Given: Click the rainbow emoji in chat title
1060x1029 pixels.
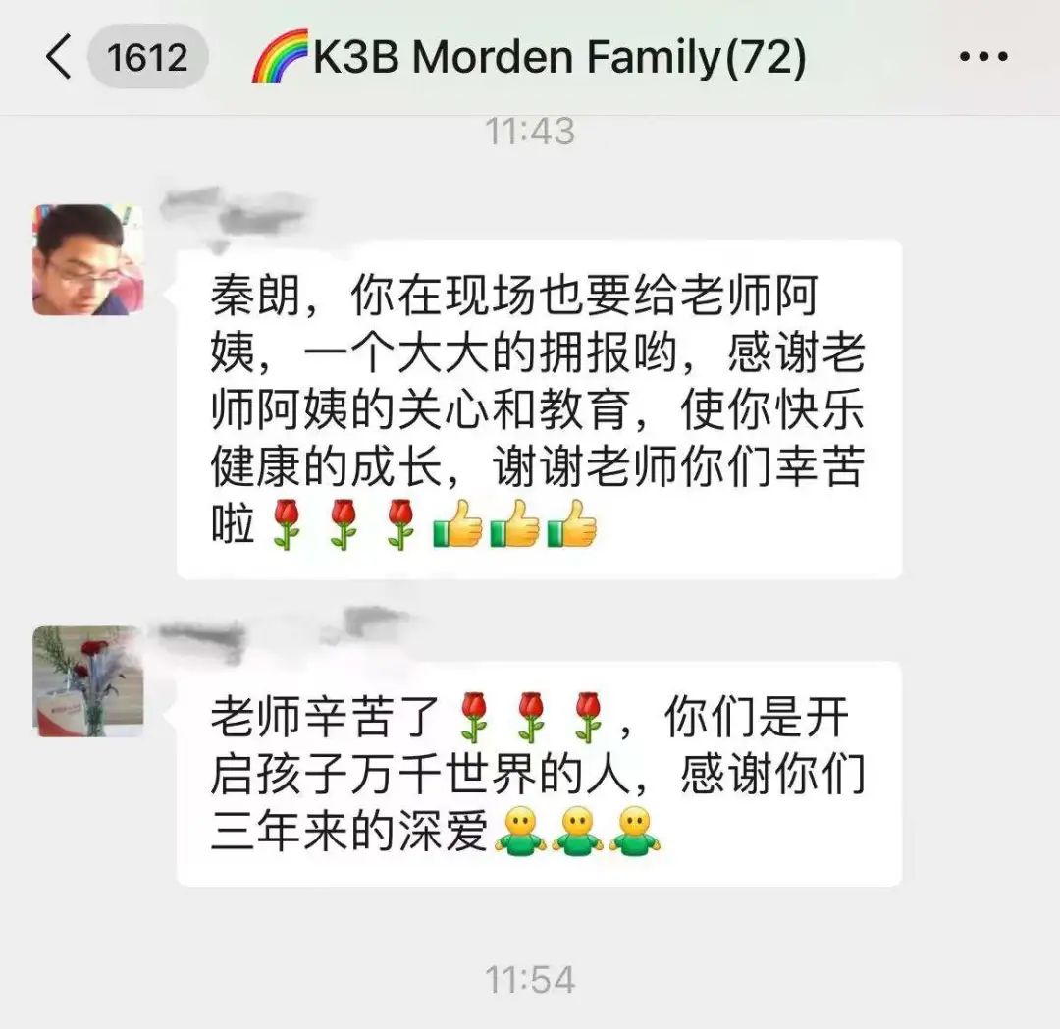Looking at the screenshot, I should click(279, 56).
